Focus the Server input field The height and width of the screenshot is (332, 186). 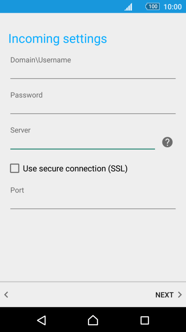83,143
